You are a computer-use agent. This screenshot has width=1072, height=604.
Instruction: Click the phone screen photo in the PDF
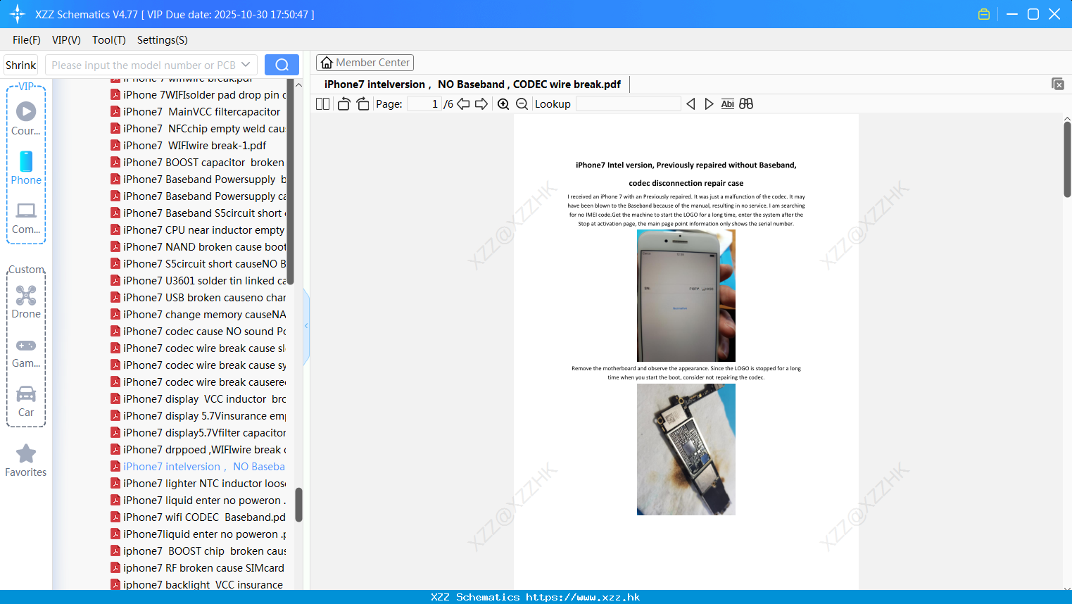[x=686, y=296]
